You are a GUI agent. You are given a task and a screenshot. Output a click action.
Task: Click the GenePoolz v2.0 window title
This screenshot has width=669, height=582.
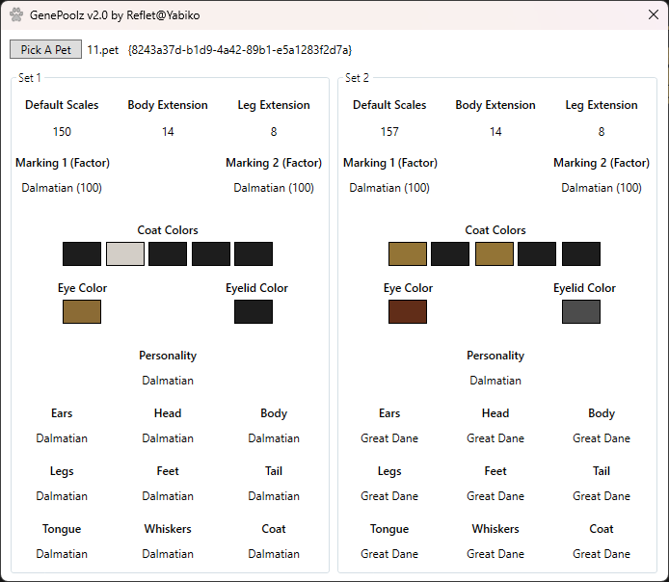pyautogui.click(x=115, y=15)
